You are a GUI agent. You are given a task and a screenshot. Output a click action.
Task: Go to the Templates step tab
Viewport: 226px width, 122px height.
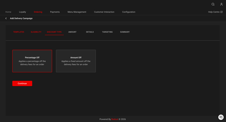[x=19, y=32]
